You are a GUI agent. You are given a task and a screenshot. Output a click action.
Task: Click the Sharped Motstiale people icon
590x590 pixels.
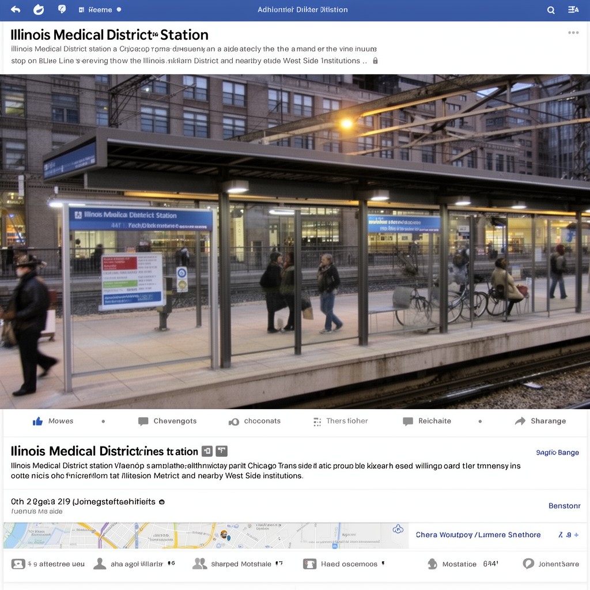tap(199, 563)
